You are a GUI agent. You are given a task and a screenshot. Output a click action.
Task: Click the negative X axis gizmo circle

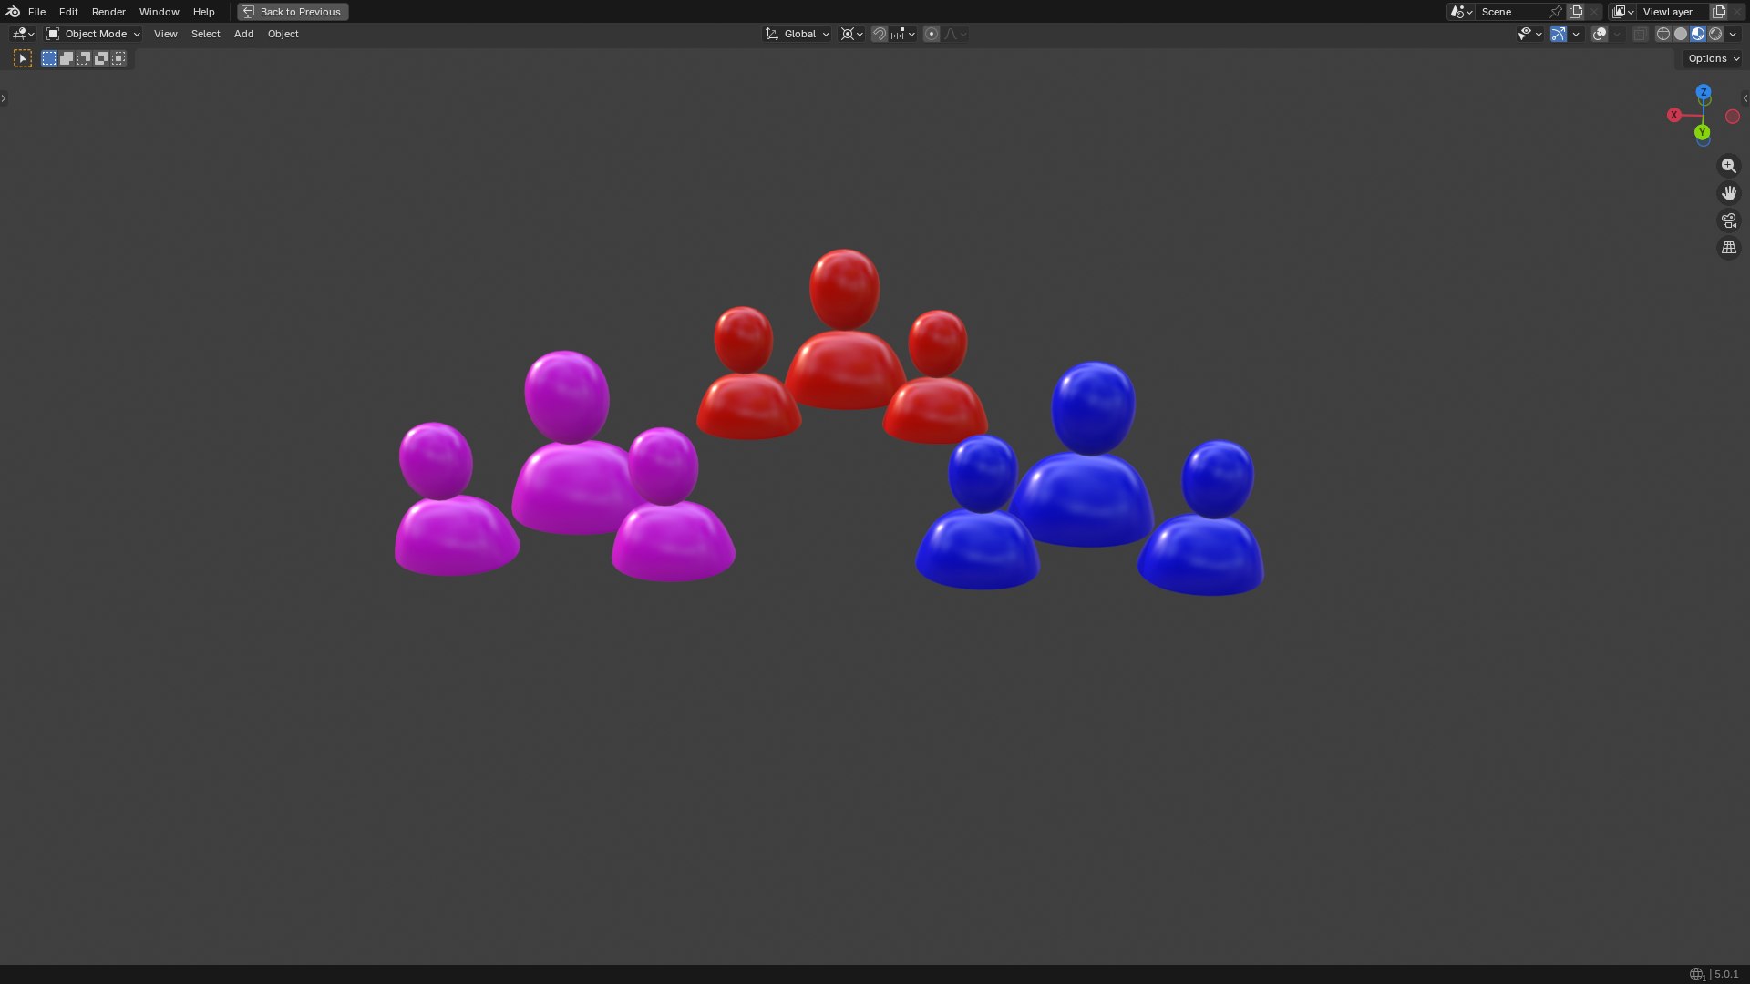[1733, 117]
